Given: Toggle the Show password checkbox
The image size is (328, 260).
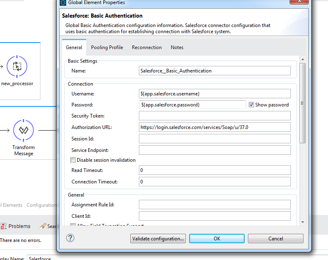Looking at the screenshot, I should click(251, 105).
